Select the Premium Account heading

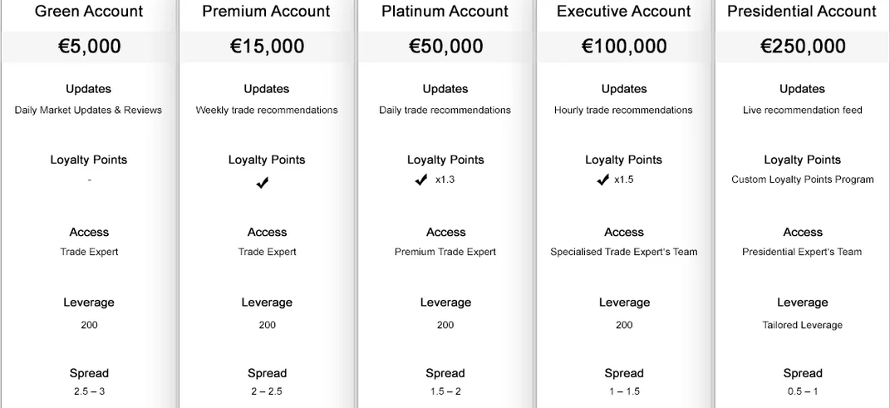coord(266,12)
